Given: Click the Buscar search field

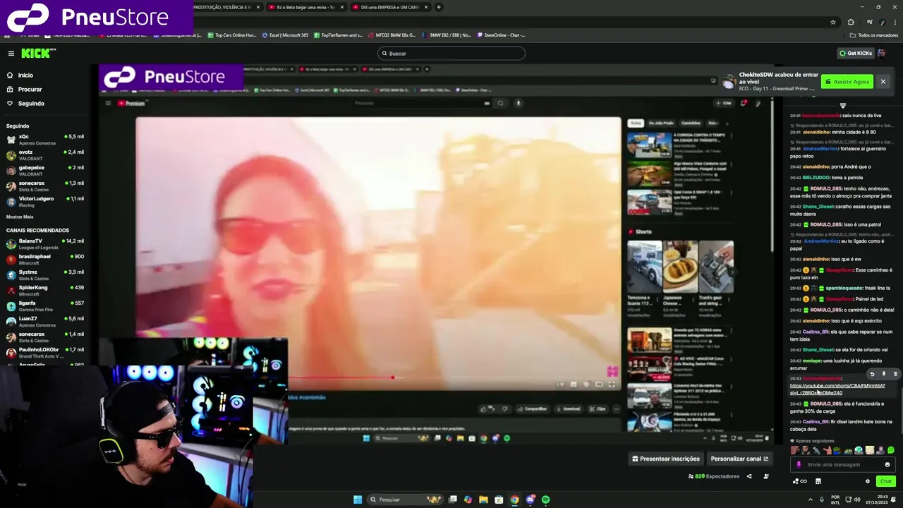Looking at the screenshot, I should pyautogui.click(x=451, y=53).
